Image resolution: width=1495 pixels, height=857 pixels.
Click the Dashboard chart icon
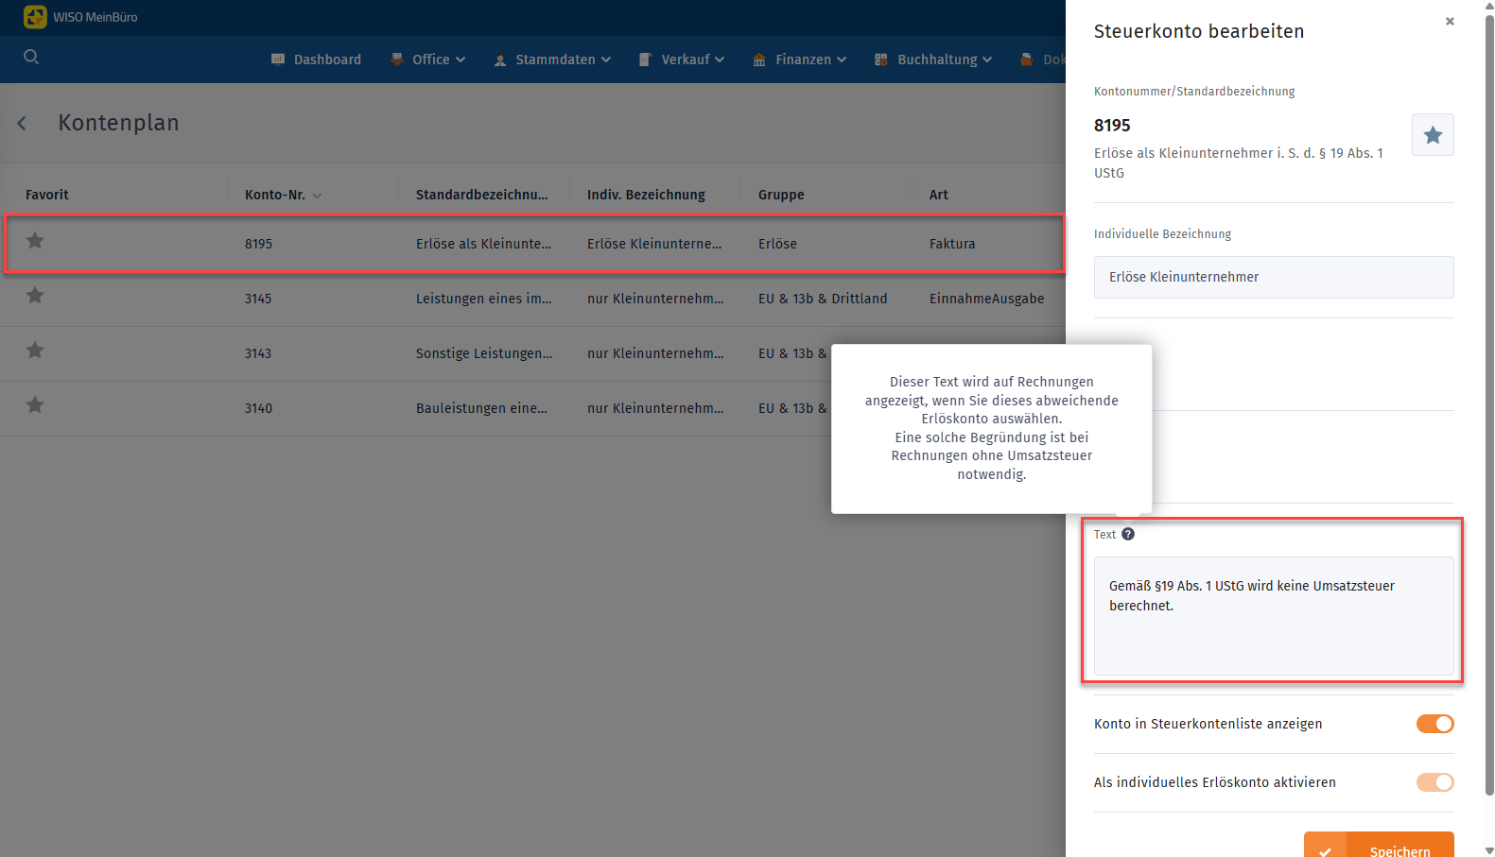click(278, 59)
